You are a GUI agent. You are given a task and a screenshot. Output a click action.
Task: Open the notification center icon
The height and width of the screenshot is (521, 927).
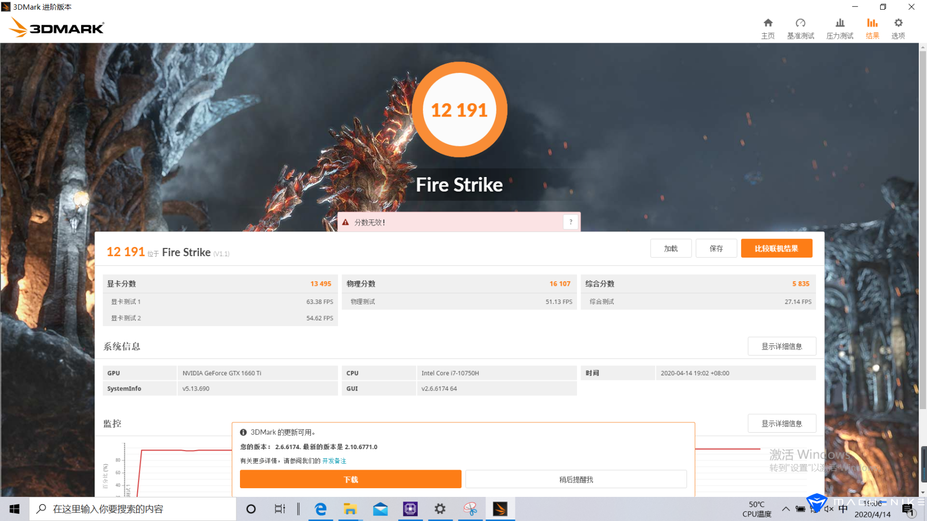point(908,510)
